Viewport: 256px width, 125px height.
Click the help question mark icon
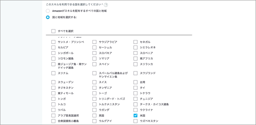point(106,5)
